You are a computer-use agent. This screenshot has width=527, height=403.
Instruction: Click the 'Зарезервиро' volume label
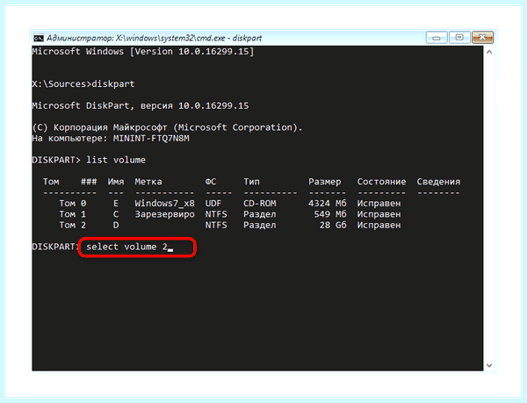click(x=165, y=214)
